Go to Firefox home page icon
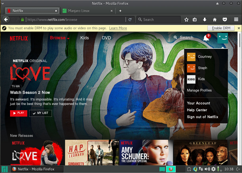 coord(214,20)
